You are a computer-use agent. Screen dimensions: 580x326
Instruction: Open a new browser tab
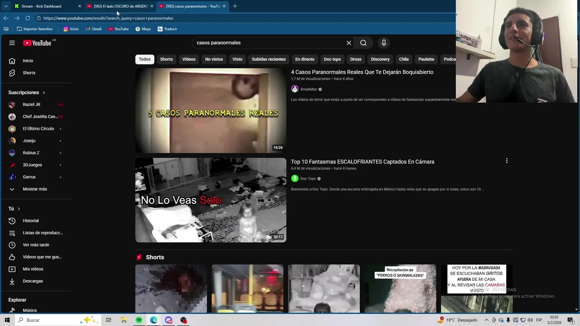coord(235,6)
